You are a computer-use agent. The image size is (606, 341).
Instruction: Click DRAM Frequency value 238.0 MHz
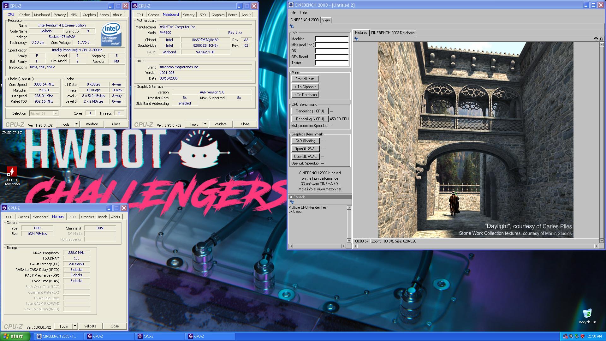pos(76,253)
